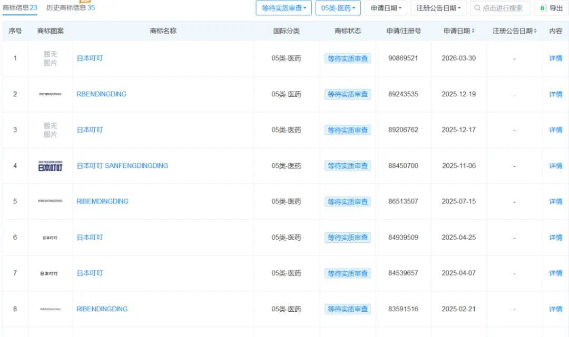Click registration number 89243535

(x=403, y=94)
